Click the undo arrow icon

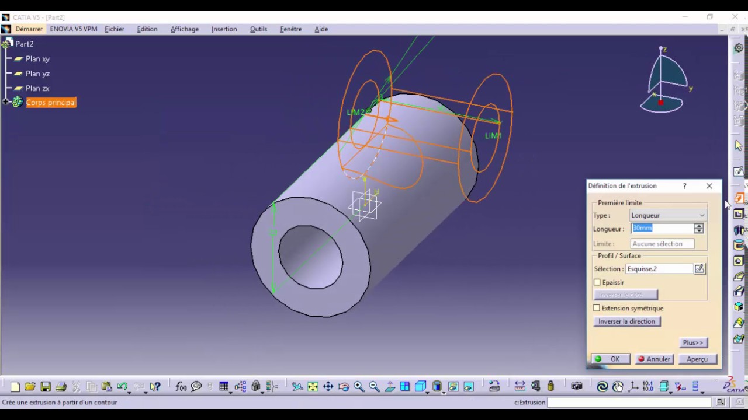pyautogui.click(x=122, y=386)
